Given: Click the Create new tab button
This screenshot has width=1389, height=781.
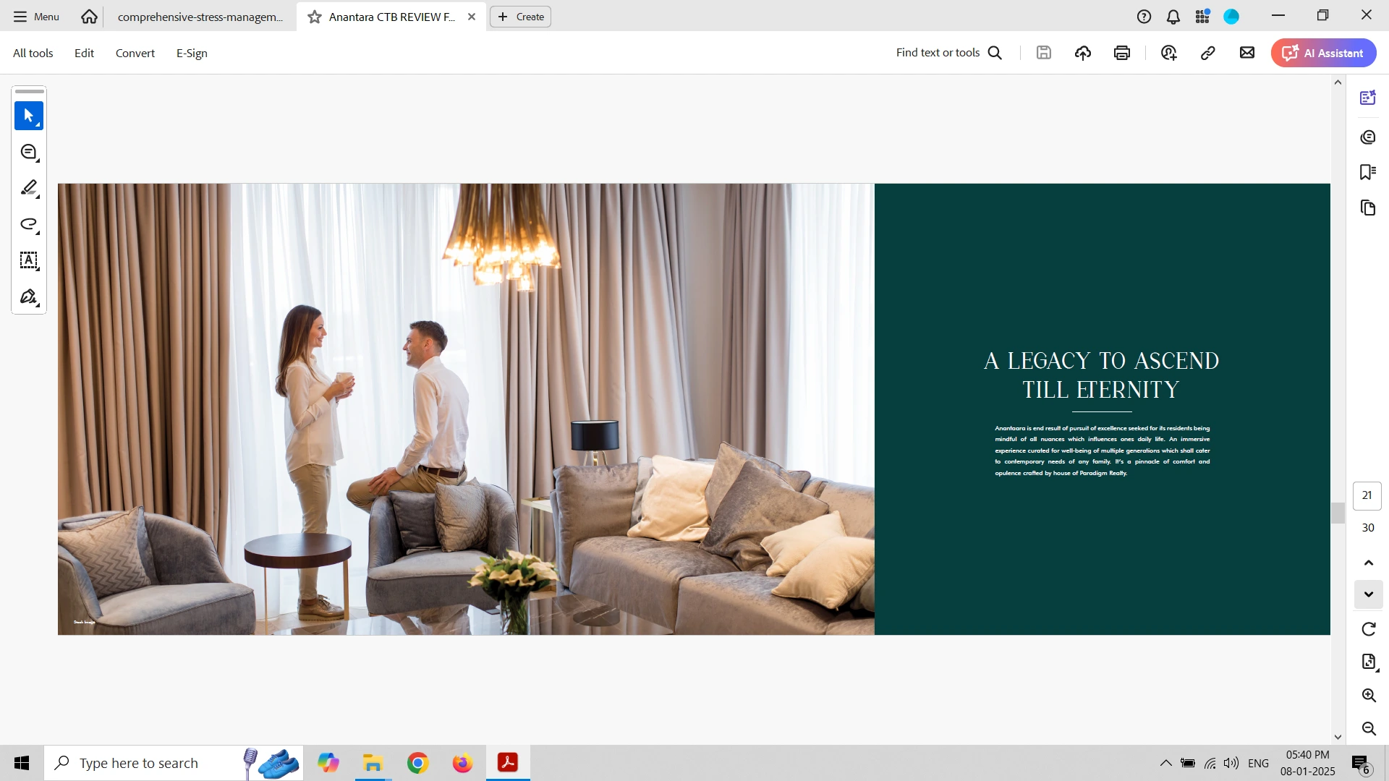Looking at the screenshot, I should coord(520,17).
